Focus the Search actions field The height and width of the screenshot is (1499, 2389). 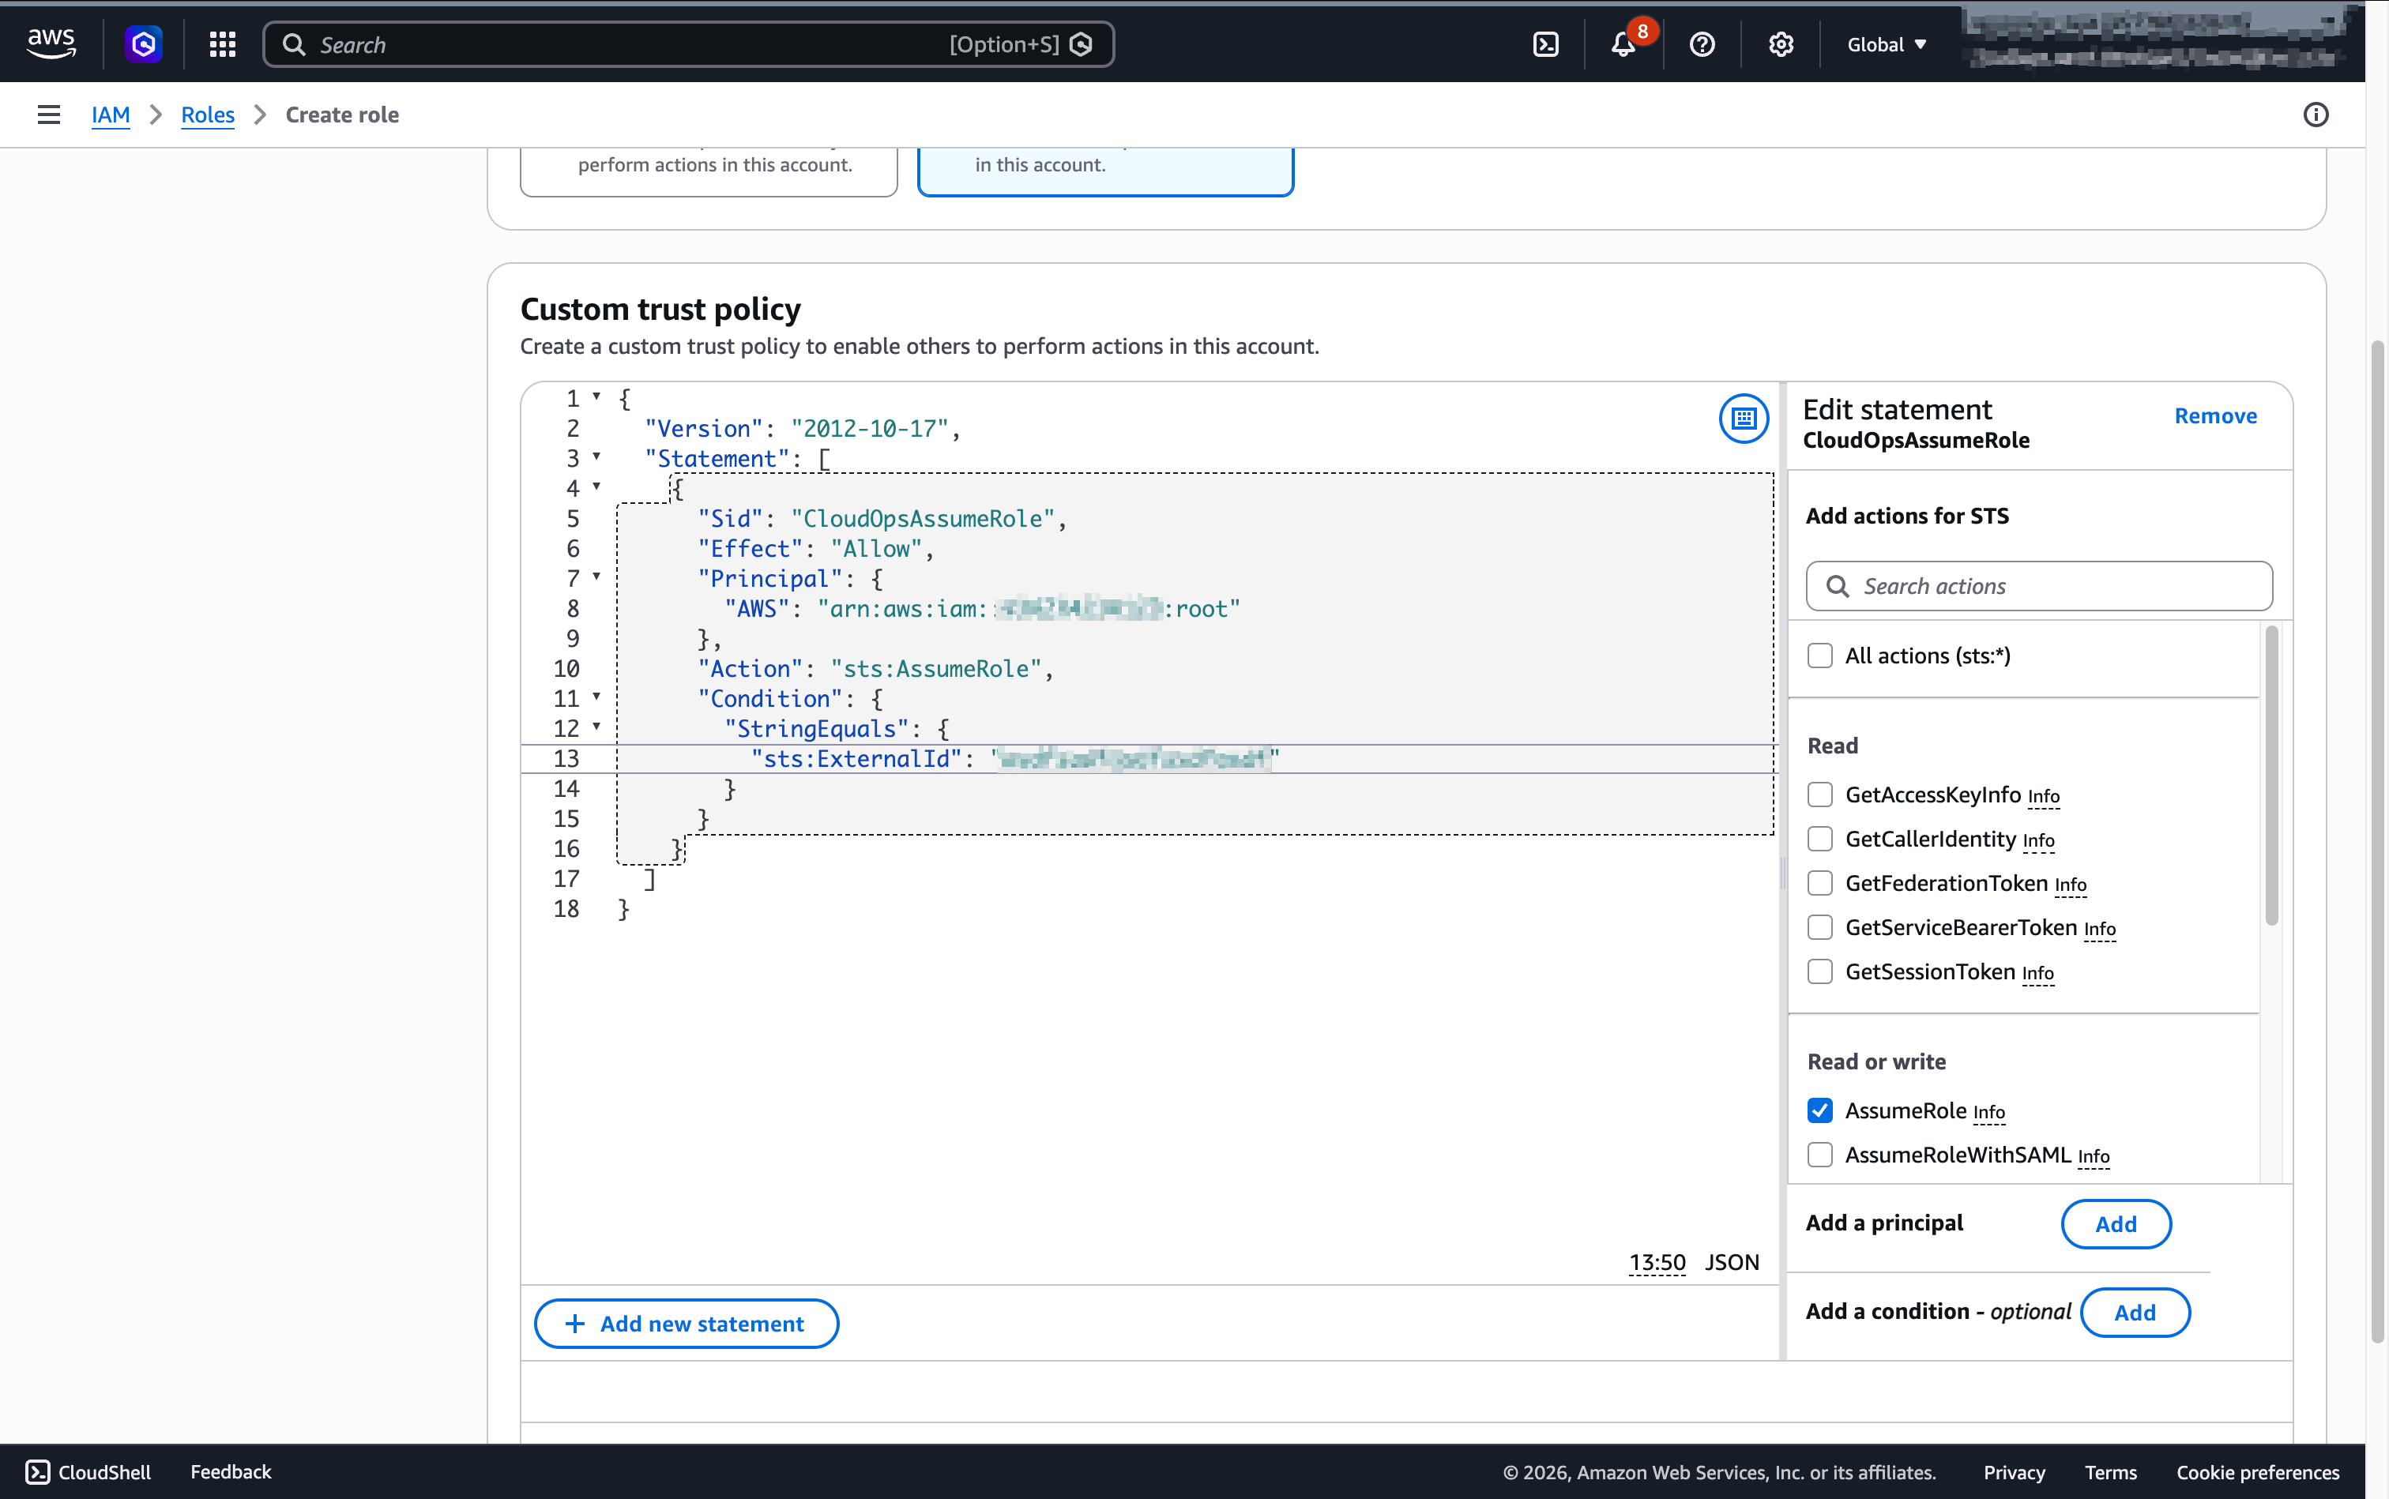click(2039, 586)
